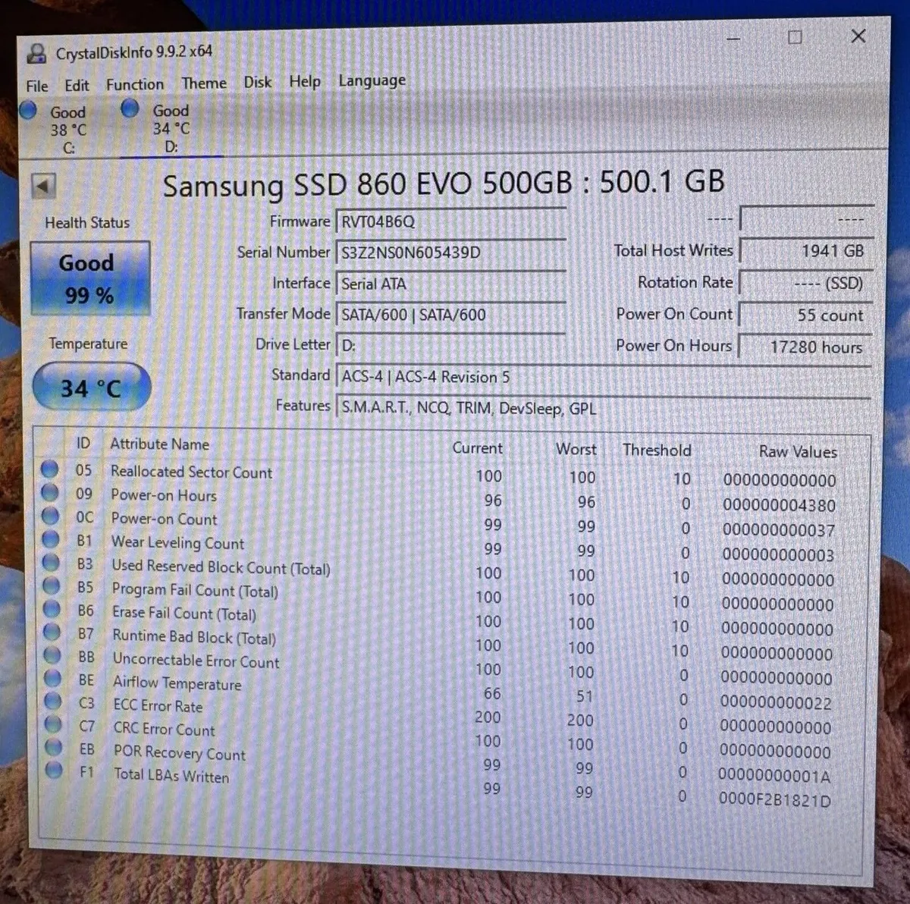Click the CrystalDiskInfo app icon in title bar

pos(36,54)
